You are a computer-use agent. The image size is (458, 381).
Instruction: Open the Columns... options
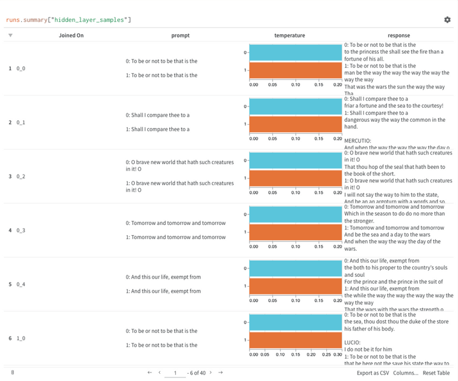[405, 373]
